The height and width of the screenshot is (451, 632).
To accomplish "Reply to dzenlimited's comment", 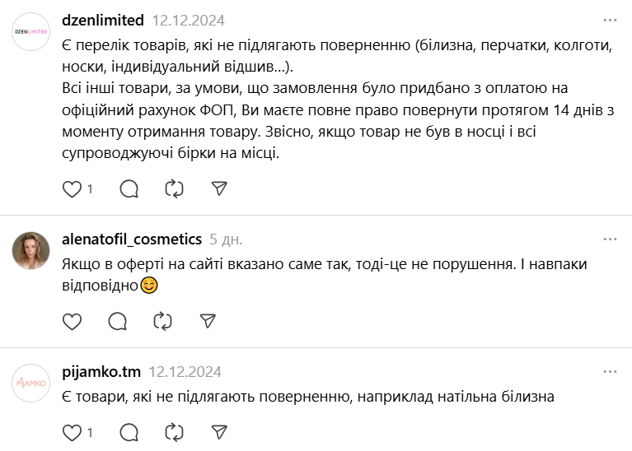I will (129, 189).
